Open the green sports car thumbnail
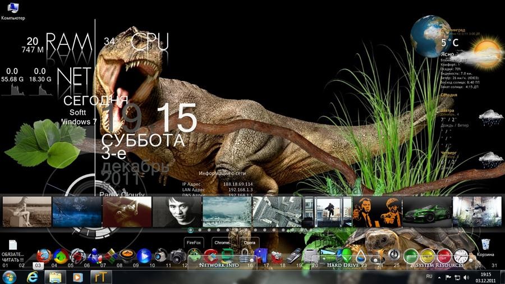The height and width of the screenshot is (284, 505). (428, 212)
